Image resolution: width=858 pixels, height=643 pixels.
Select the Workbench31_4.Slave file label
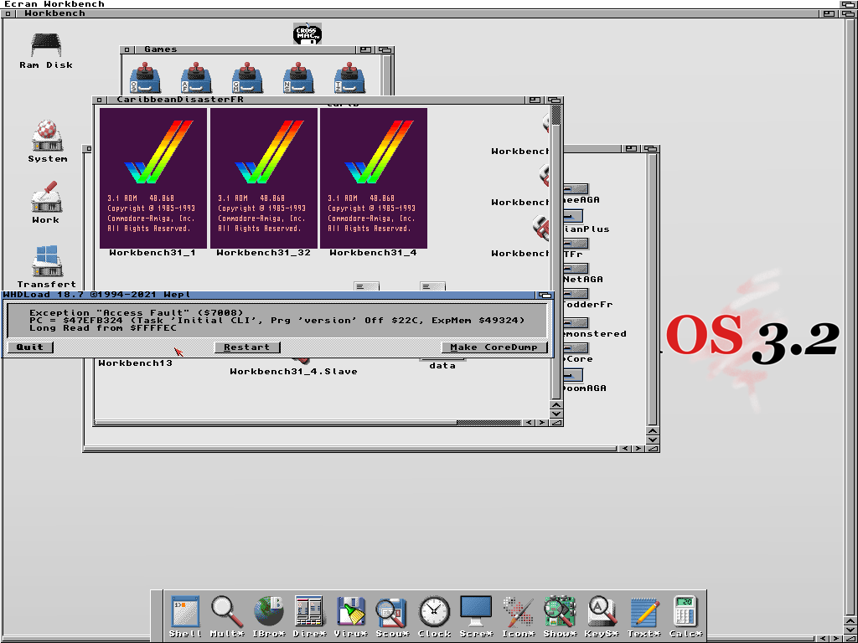point(293,371)
